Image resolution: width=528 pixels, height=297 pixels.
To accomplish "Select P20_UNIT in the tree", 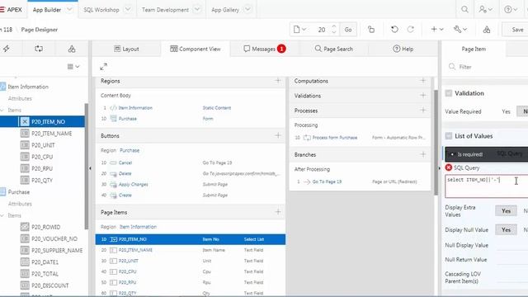I will [43, 145].
